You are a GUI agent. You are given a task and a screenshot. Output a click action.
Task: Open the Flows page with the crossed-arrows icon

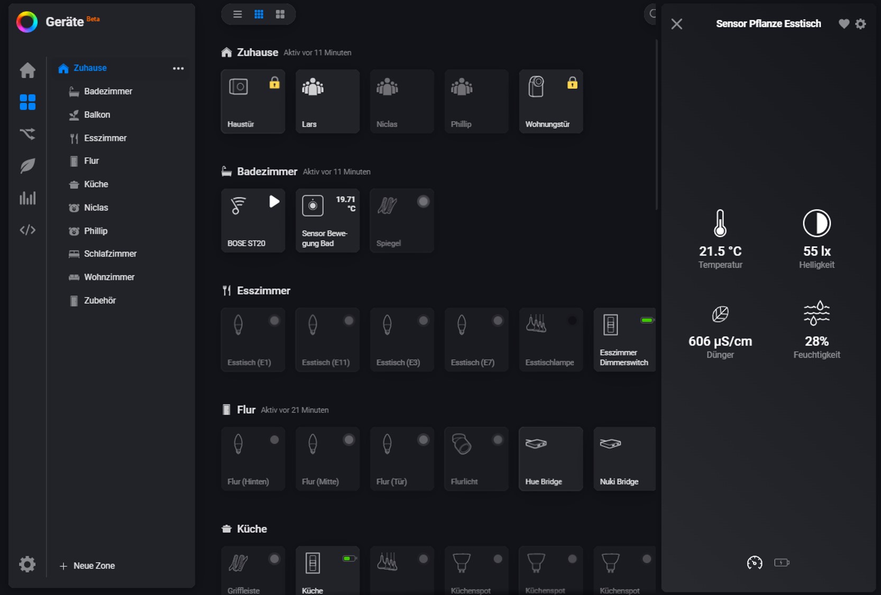[x=27, y=134]
